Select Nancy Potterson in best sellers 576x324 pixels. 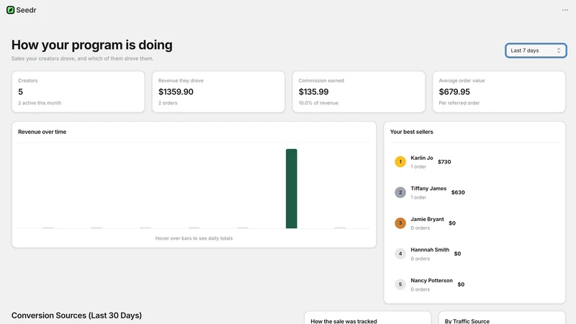pyautogui.click(x=431, y=281)
